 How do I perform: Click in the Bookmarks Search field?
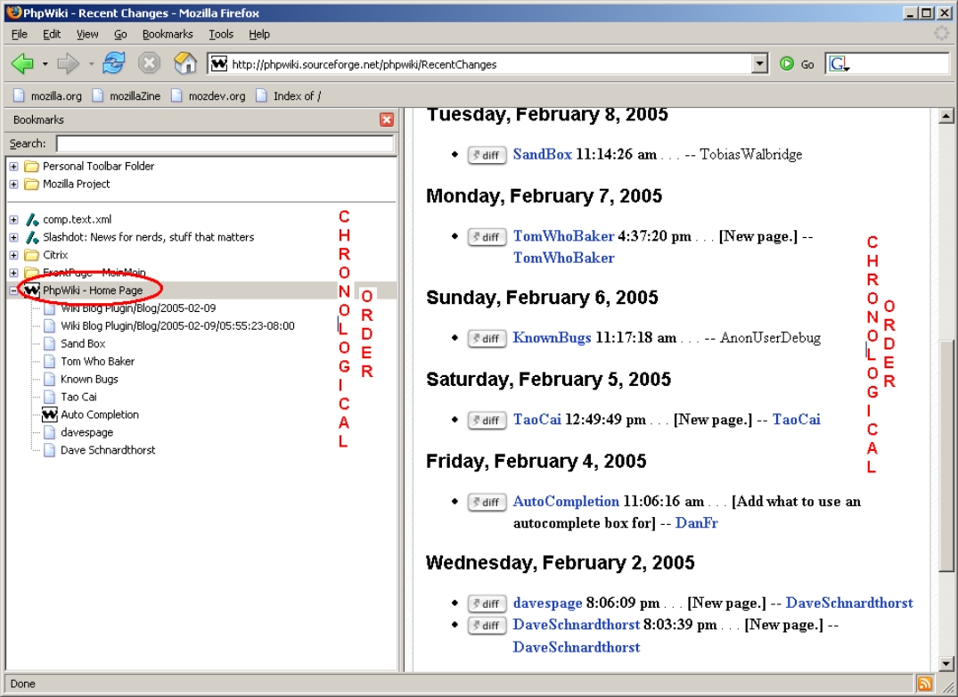click(x=225, y=143)
